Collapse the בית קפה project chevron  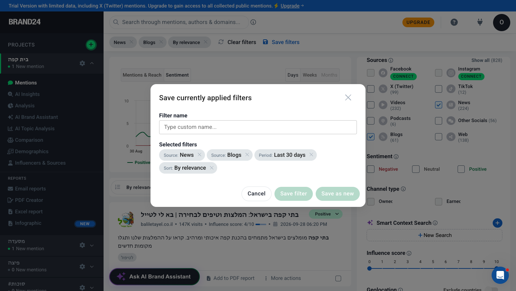[92, 63]
